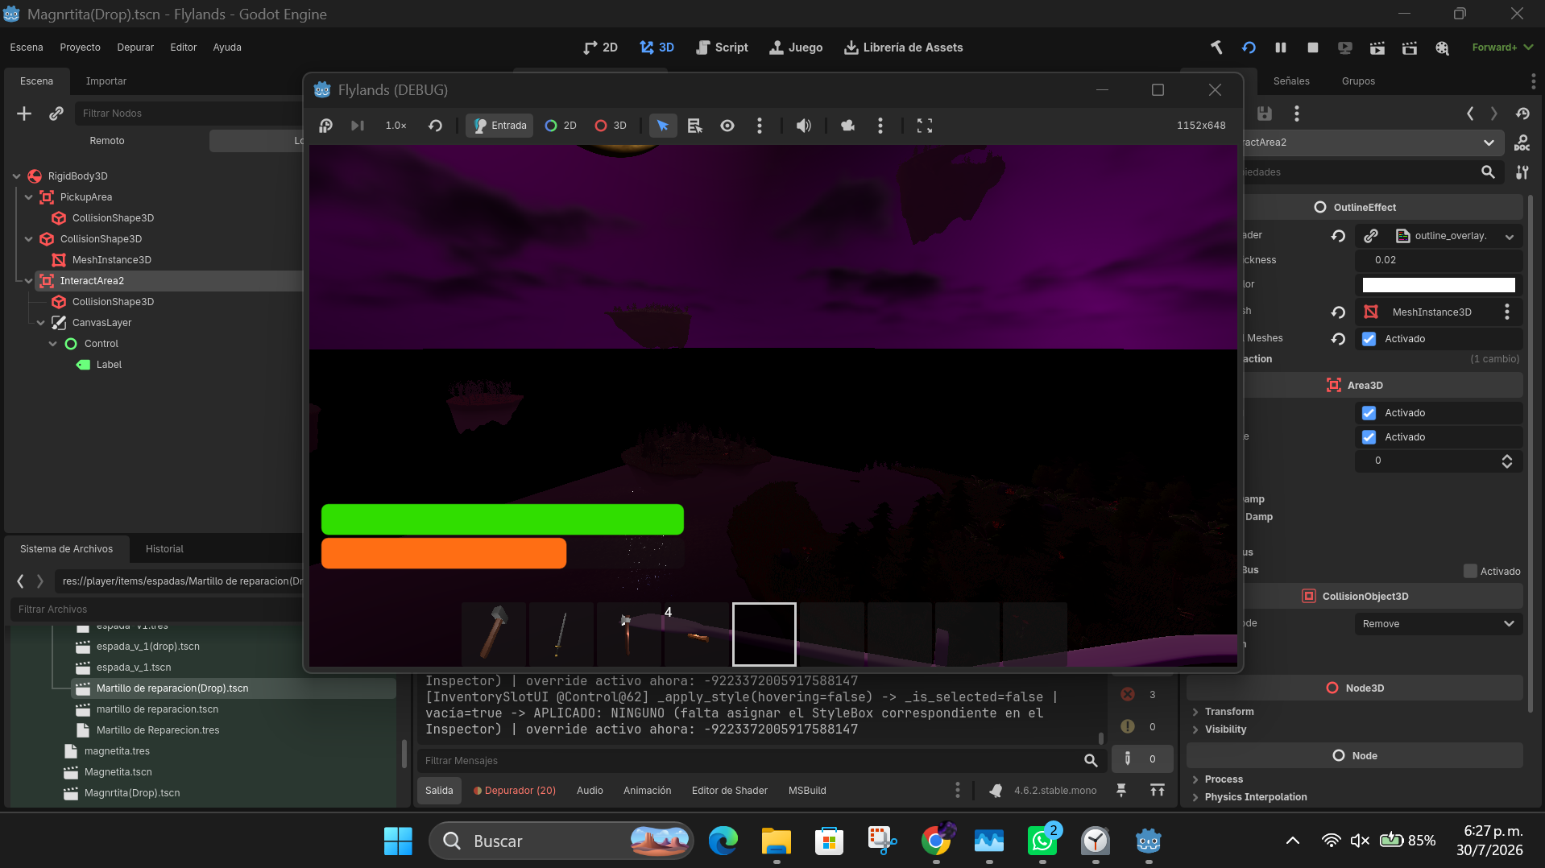1545x868 pixels.
Task: Click the Remoto scene tree button
Action: point(107,141)
